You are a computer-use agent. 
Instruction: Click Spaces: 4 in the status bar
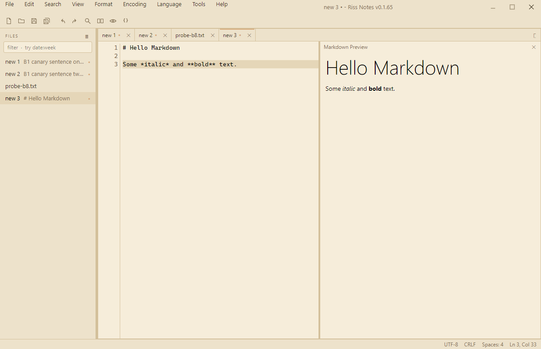[x=493, y=345]
